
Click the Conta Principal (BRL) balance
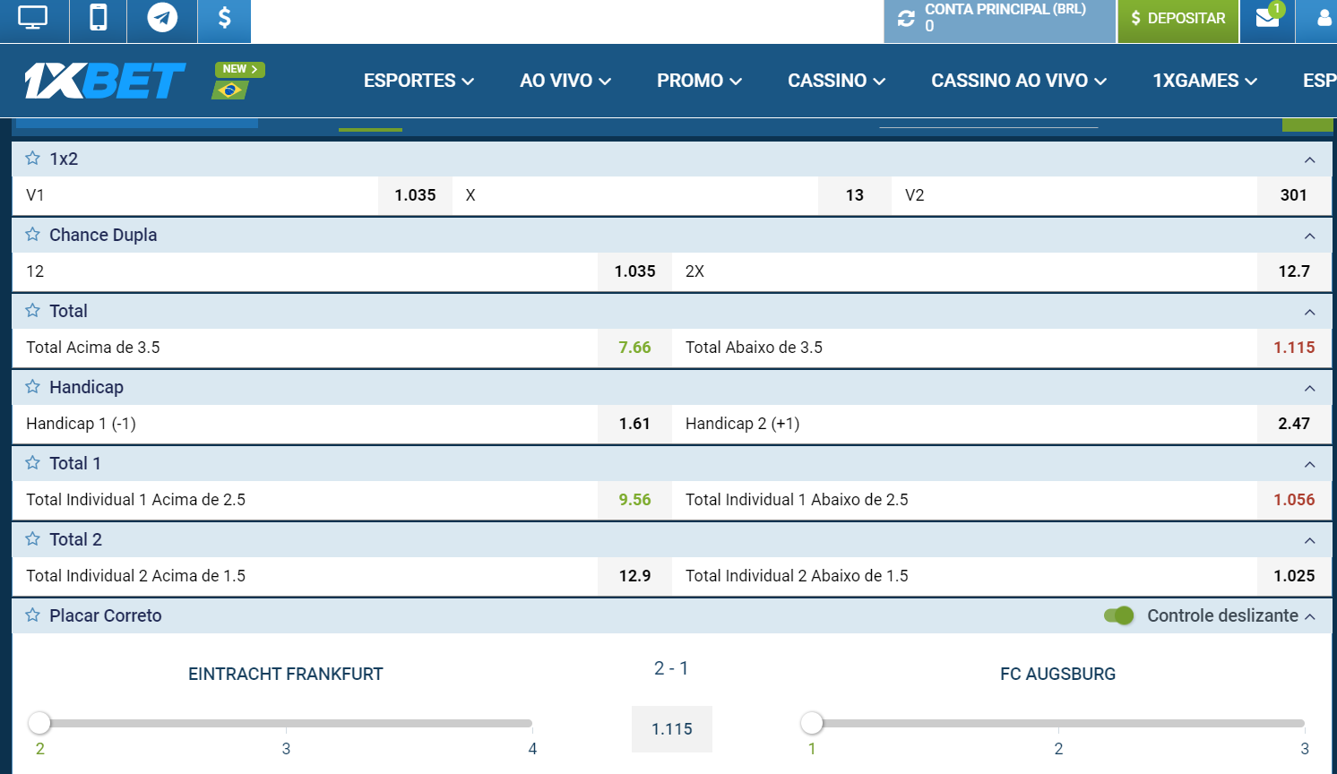[1005, 19]
